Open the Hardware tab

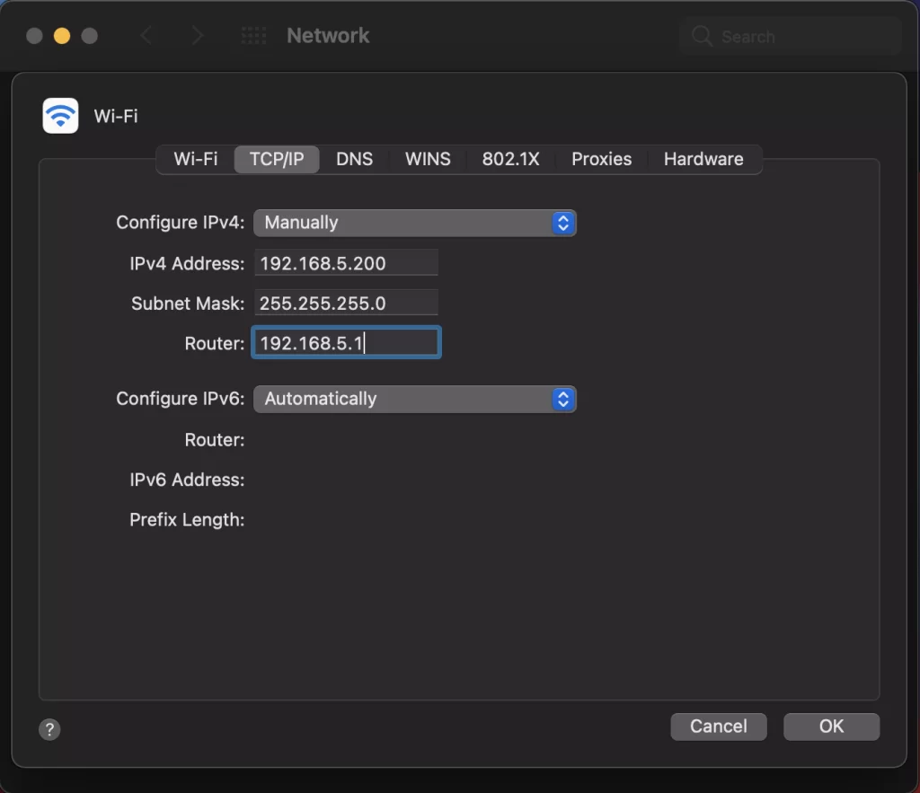(x=703, y=159)
